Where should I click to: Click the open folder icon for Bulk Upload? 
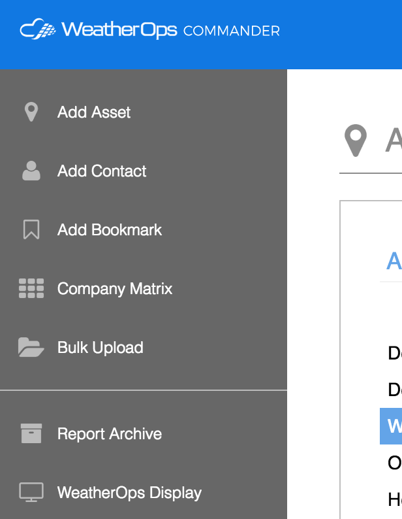[31, 348]
